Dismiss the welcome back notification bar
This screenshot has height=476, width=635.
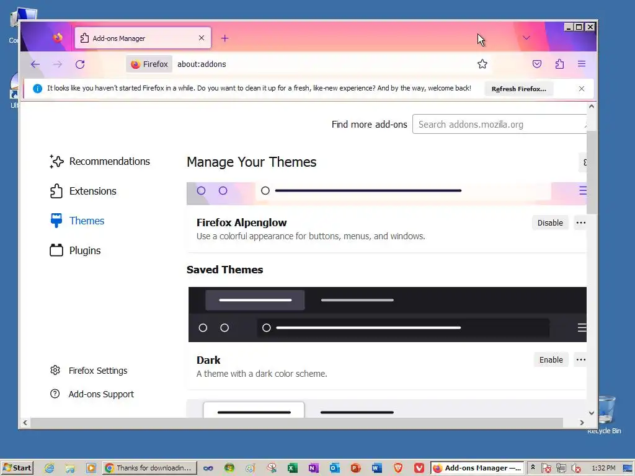tap(582, 89)
